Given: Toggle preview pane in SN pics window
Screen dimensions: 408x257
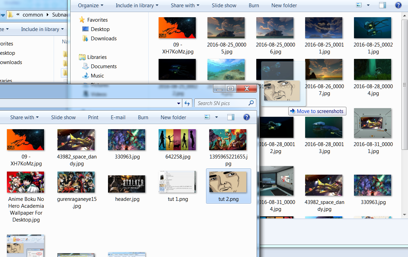Looking at the screenshot, I should 231,117.
